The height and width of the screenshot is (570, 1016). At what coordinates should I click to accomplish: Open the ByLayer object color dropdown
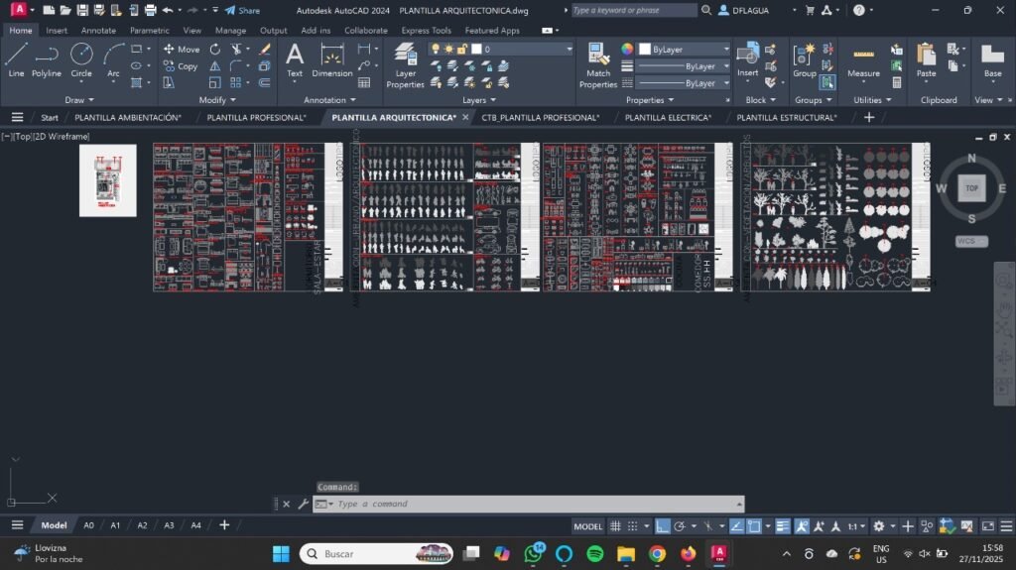(x=685, y=49)
